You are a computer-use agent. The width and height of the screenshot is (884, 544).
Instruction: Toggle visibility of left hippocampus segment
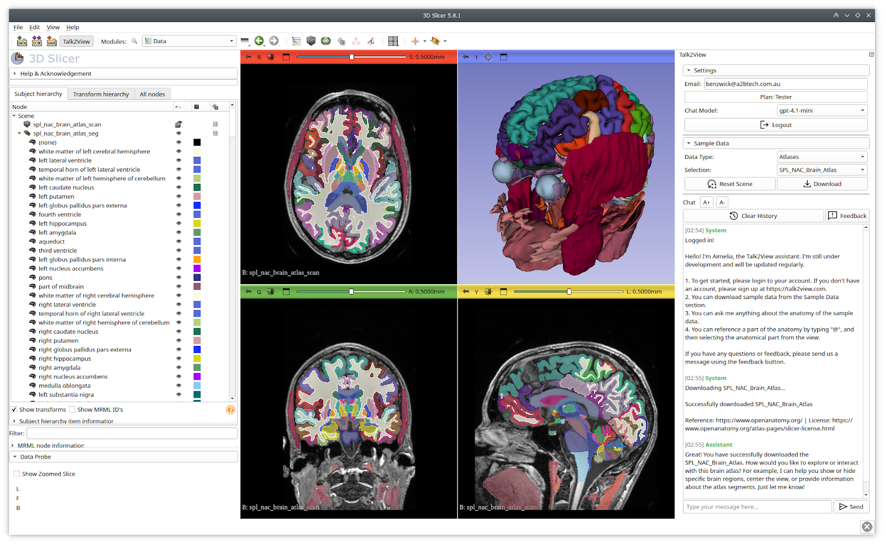pos(178,224)
